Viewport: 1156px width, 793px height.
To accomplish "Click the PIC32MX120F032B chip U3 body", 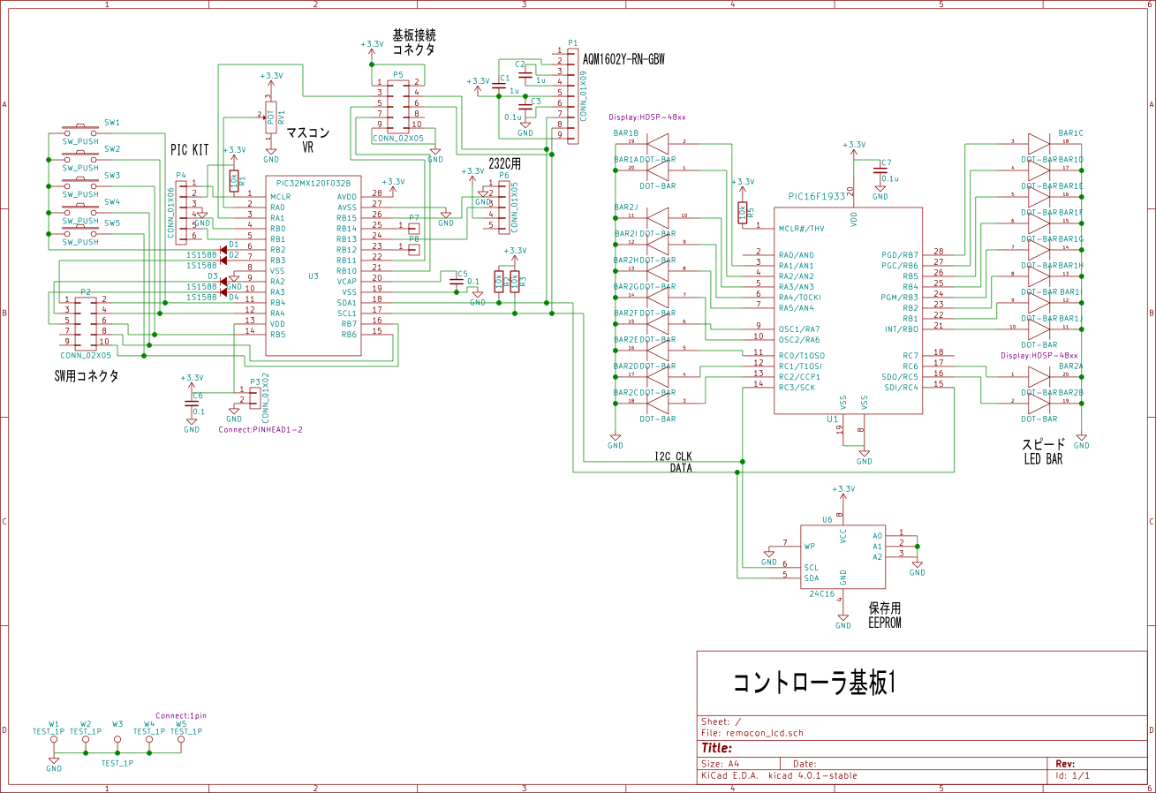I will coord(313,265).
